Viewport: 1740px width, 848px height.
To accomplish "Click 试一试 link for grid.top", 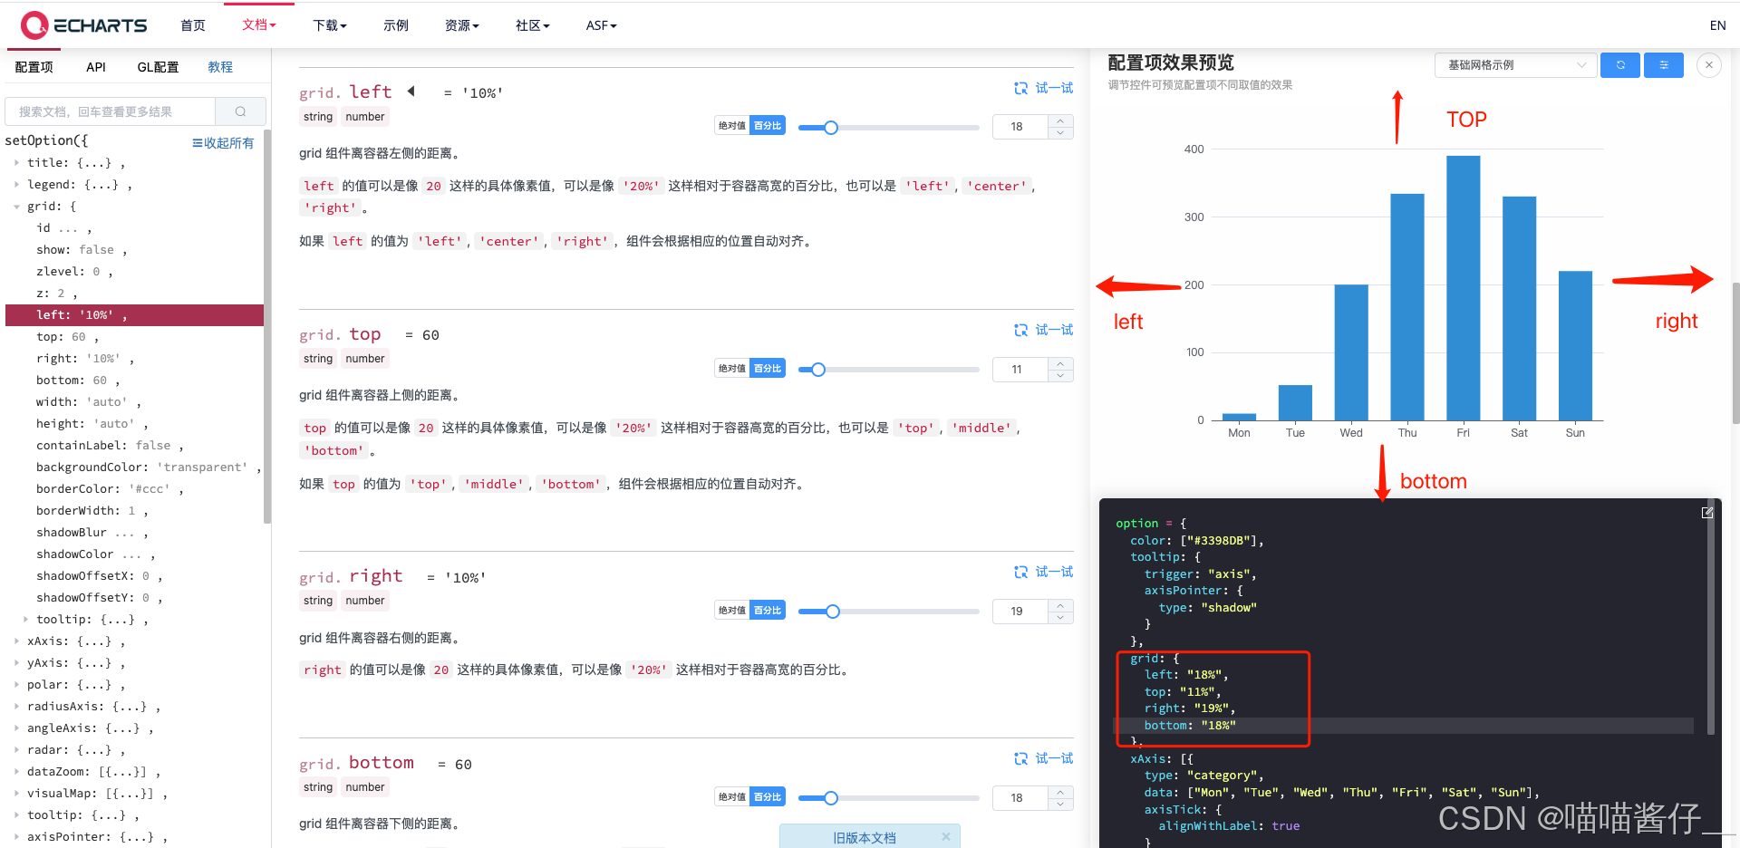I will [1054, 330].
